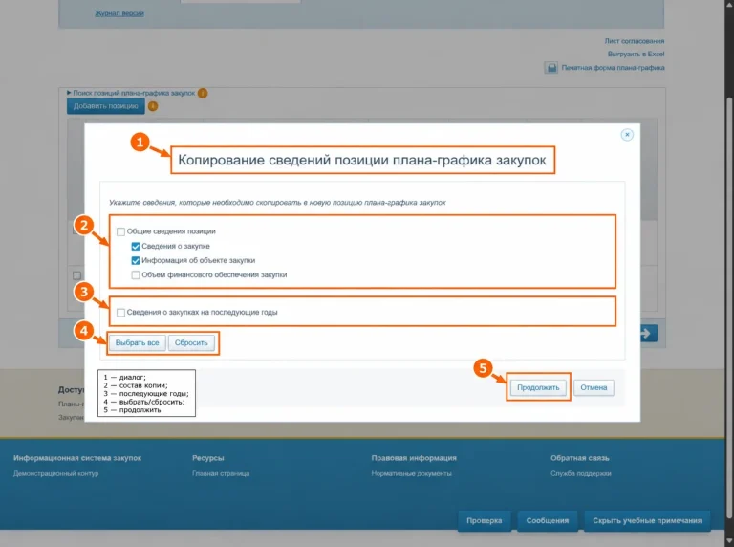
Task: Click the Выбрать все button
Action: [x=138, y=342]
